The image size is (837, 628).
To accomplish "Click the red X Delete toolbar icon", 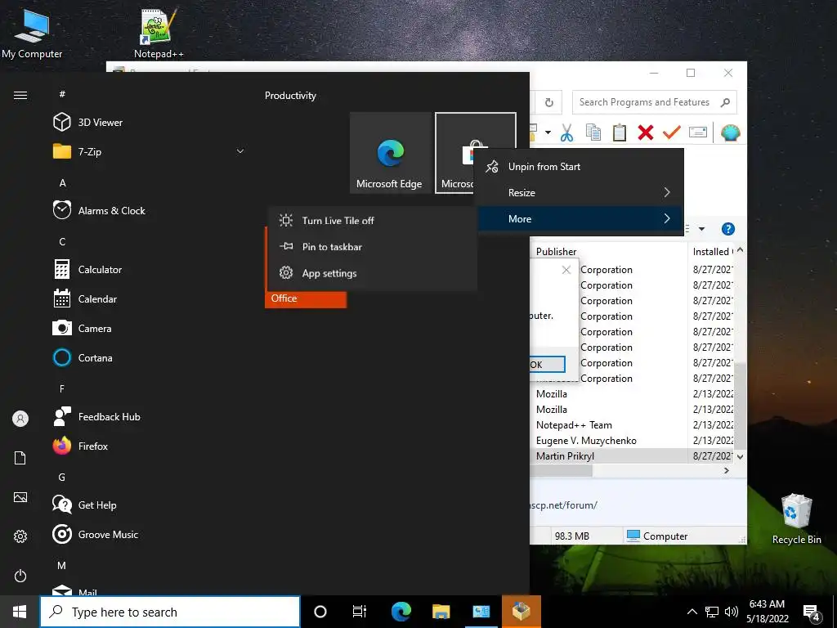I will pos(646,132).
